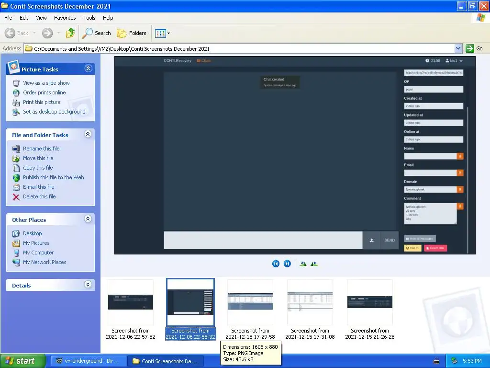
Task: Open the Edit menu
Action: pyautogui.click(x=24, y=18)
